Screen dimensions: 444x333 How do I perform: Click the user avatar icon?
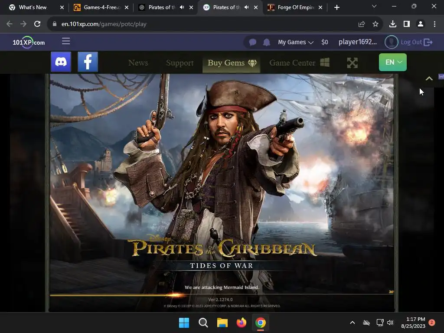392,42
